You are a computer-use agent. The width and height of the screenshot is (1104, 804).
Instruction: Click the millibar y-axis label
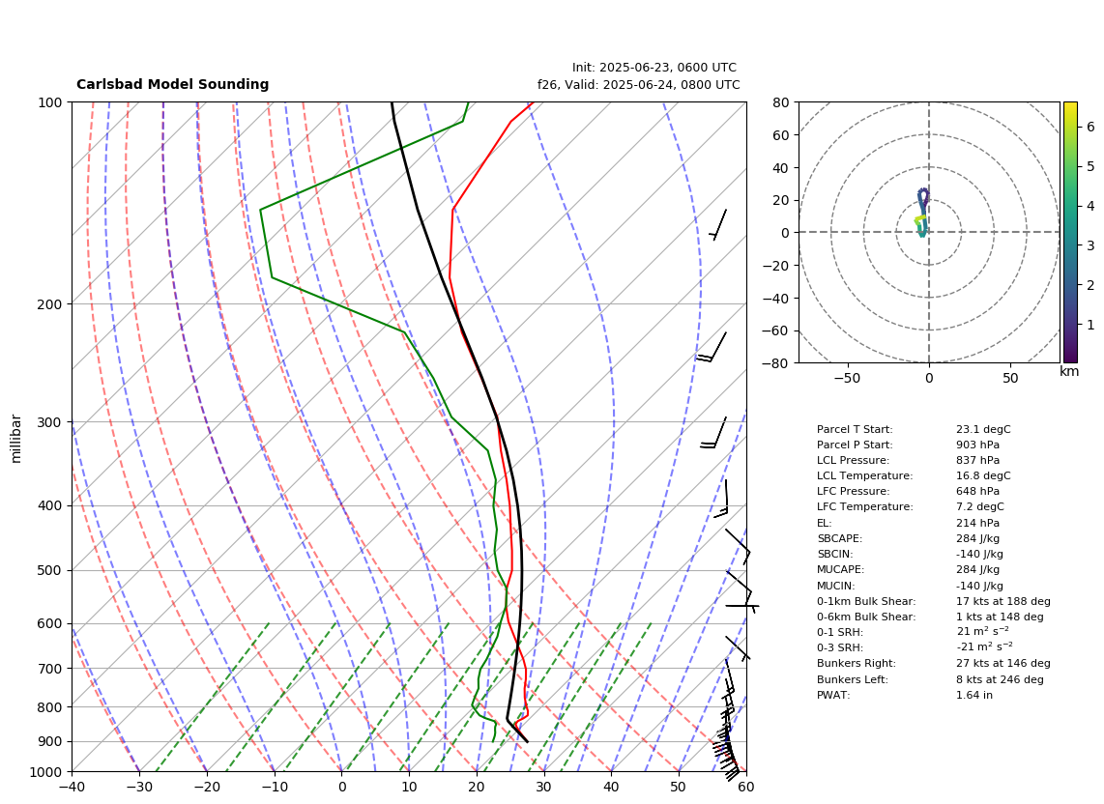pos(16,439)
